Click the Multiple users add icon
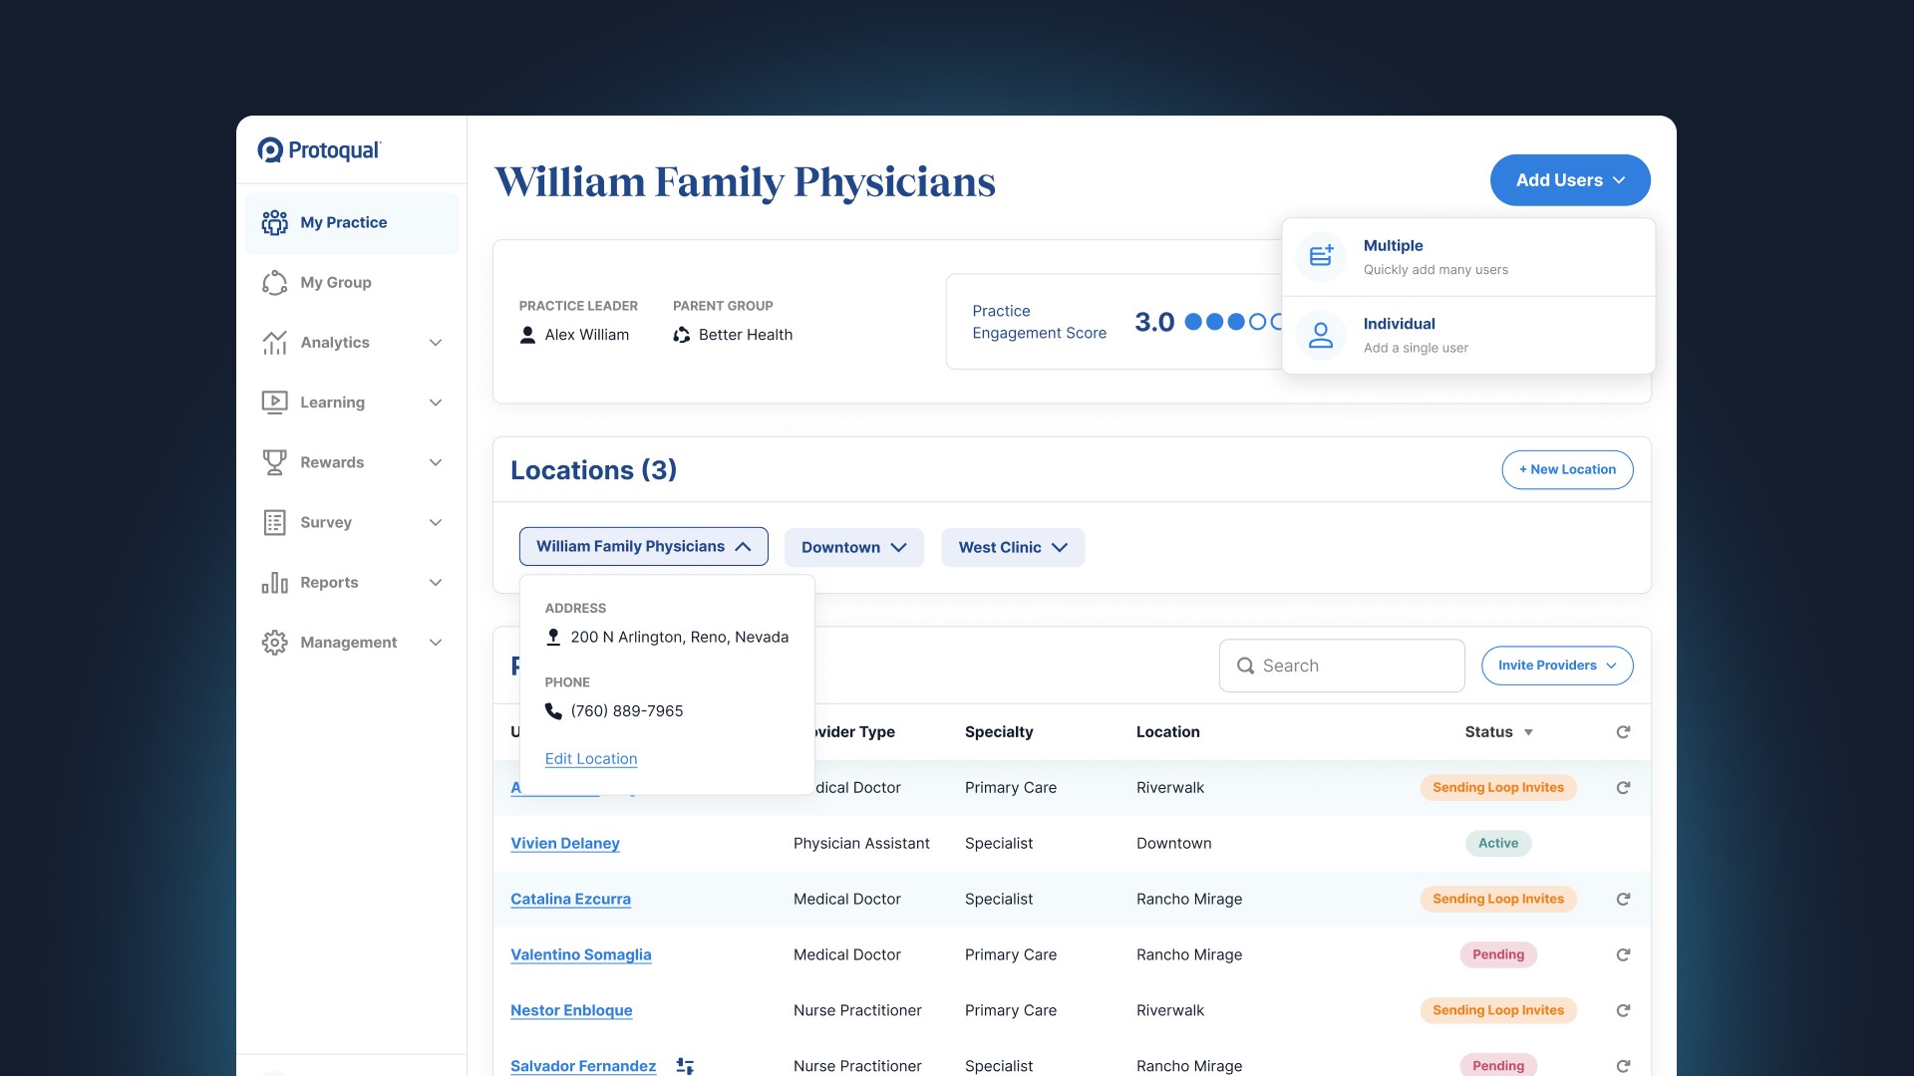This screenshot has width=1914, height=1076. coord(1321,256)
